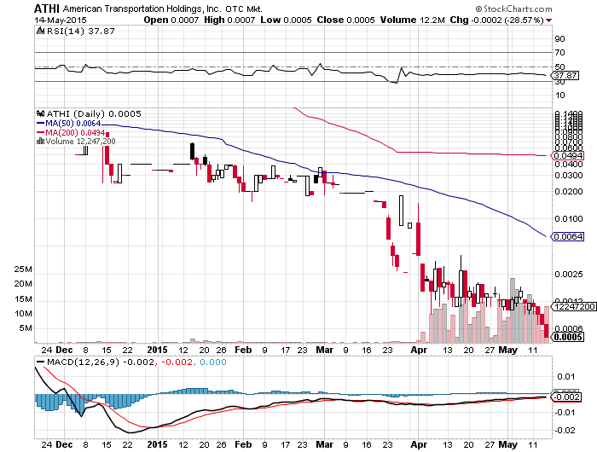Click the candlestick icon beside ATHI (Daily)

40,113
